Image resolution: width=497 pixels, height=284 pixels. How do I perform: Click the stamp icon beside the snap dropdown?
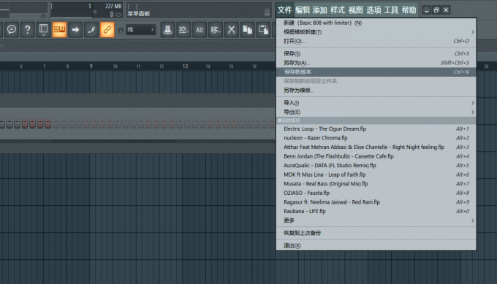coord(167,30)
